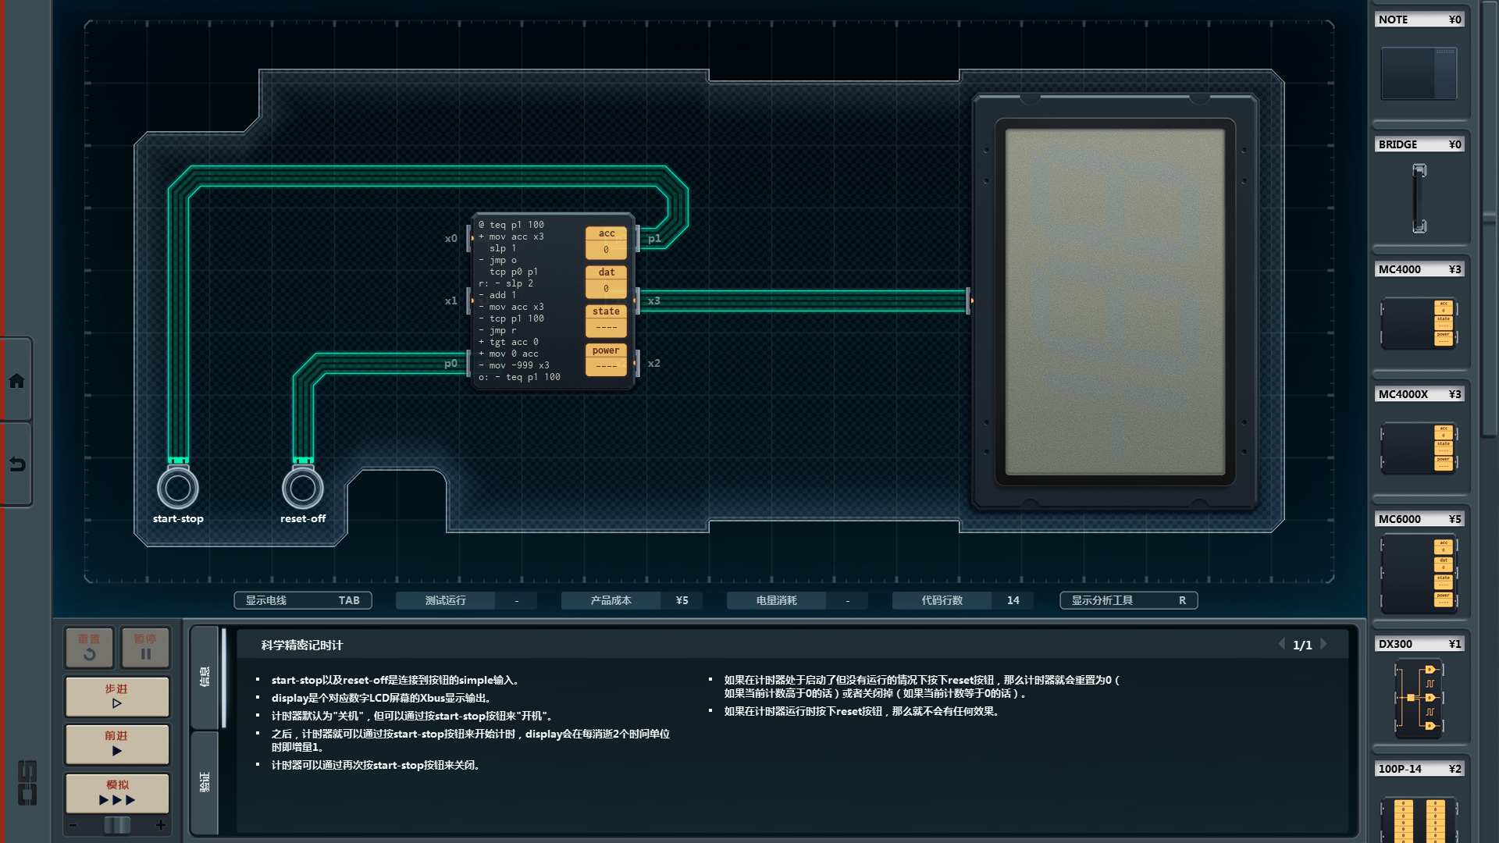The width and height of the screenshot is (1499, 843).
Task: Choose the DX300 expander part
Action: pos(1419,697)
